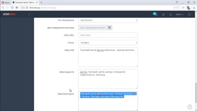Click the Сайт (URL) label
The width and height of the screenshot is (197, 111).
(x=69, y=35)
